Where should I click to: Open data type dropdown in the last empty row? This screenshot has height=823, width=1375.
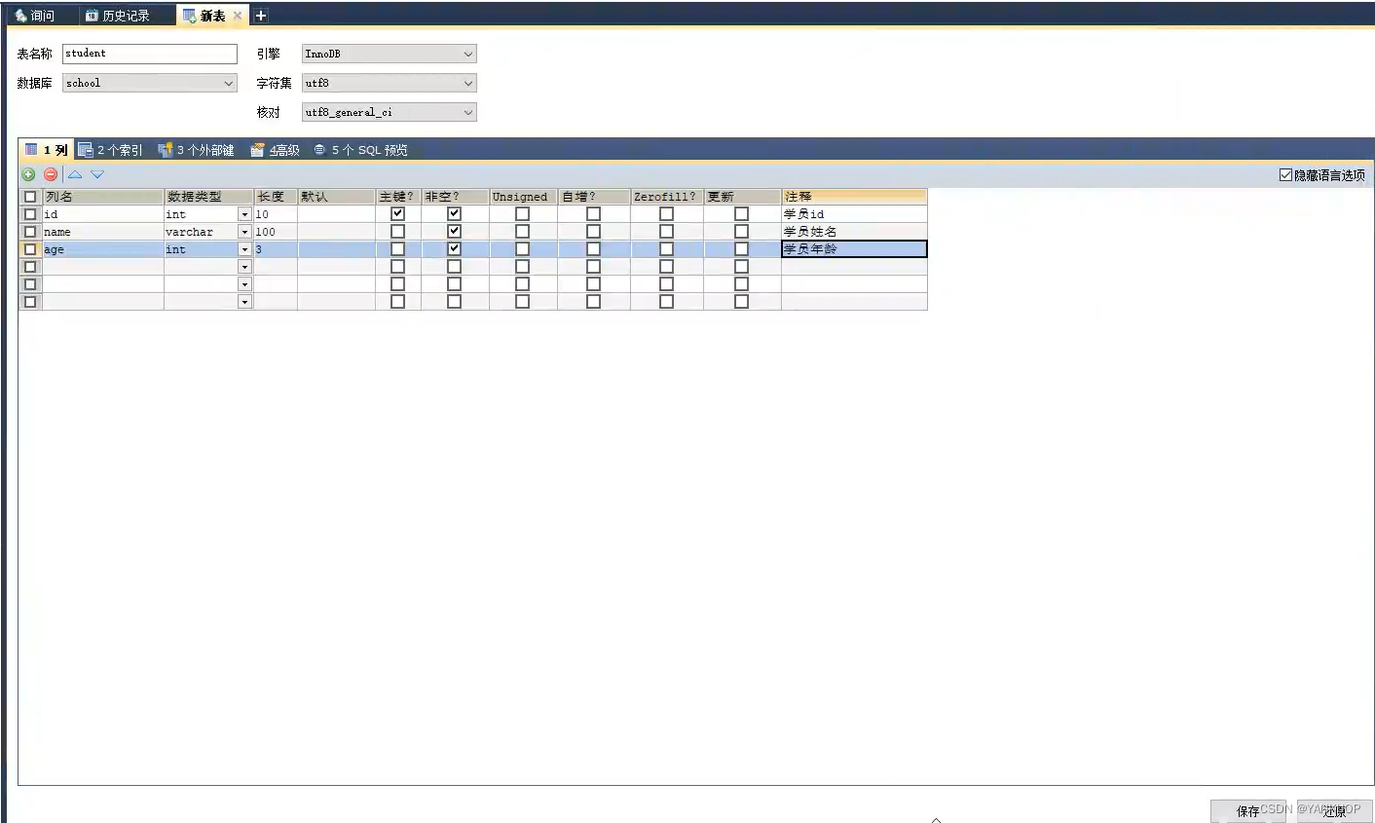point(244,302)
